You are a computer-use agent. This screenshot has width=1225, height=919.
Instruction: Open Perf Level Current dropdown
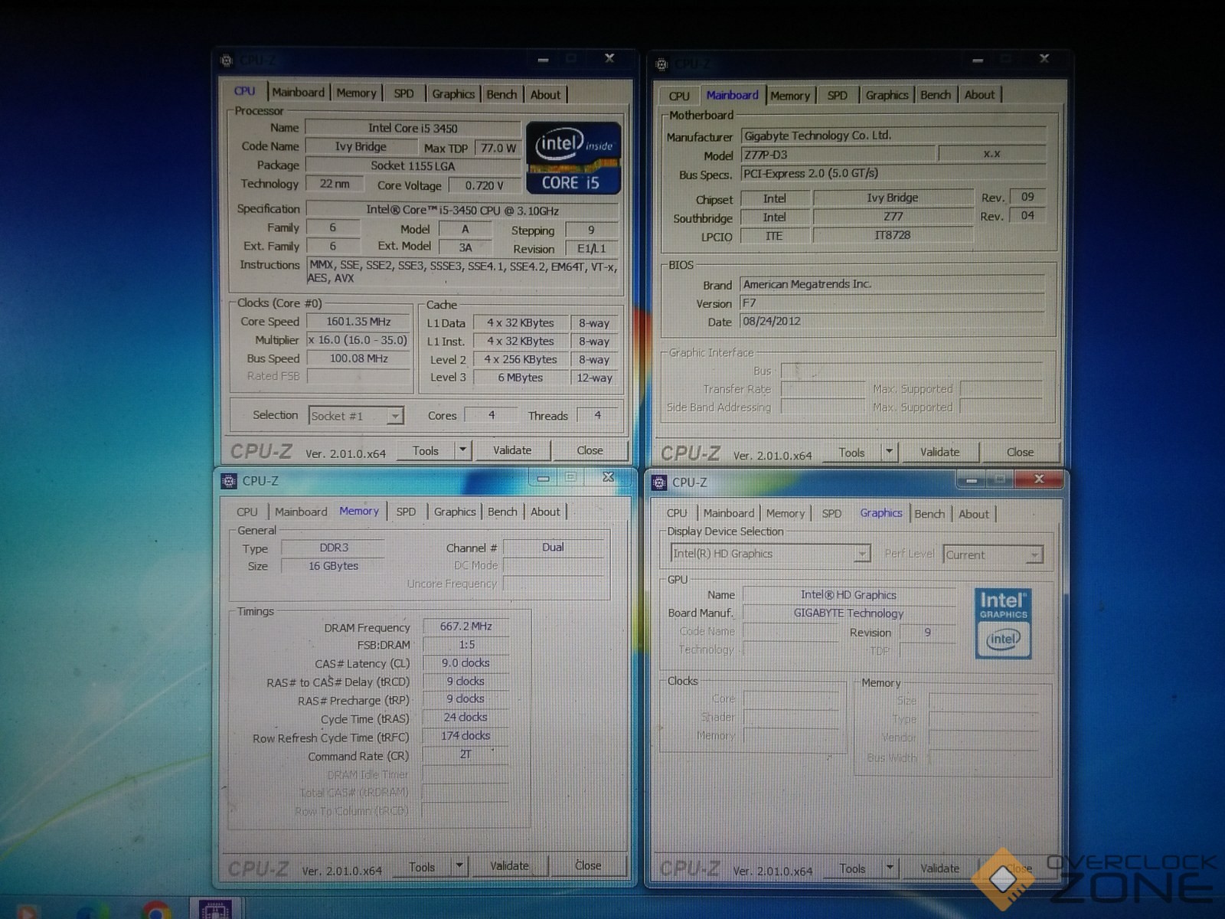(x=994, y=554)
